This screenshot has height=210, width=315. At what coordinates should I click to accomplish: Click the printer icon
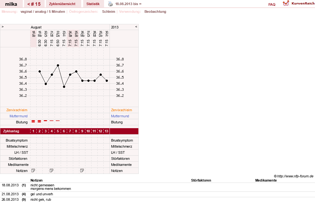click(110, 4)
